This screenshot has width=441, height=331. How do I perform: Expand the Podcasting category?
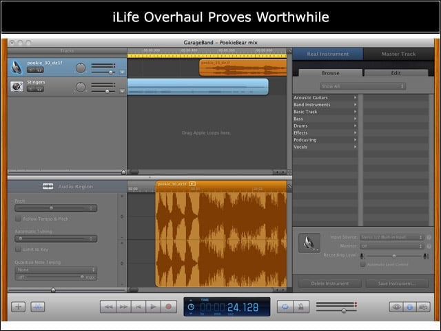tap(356, 140)
